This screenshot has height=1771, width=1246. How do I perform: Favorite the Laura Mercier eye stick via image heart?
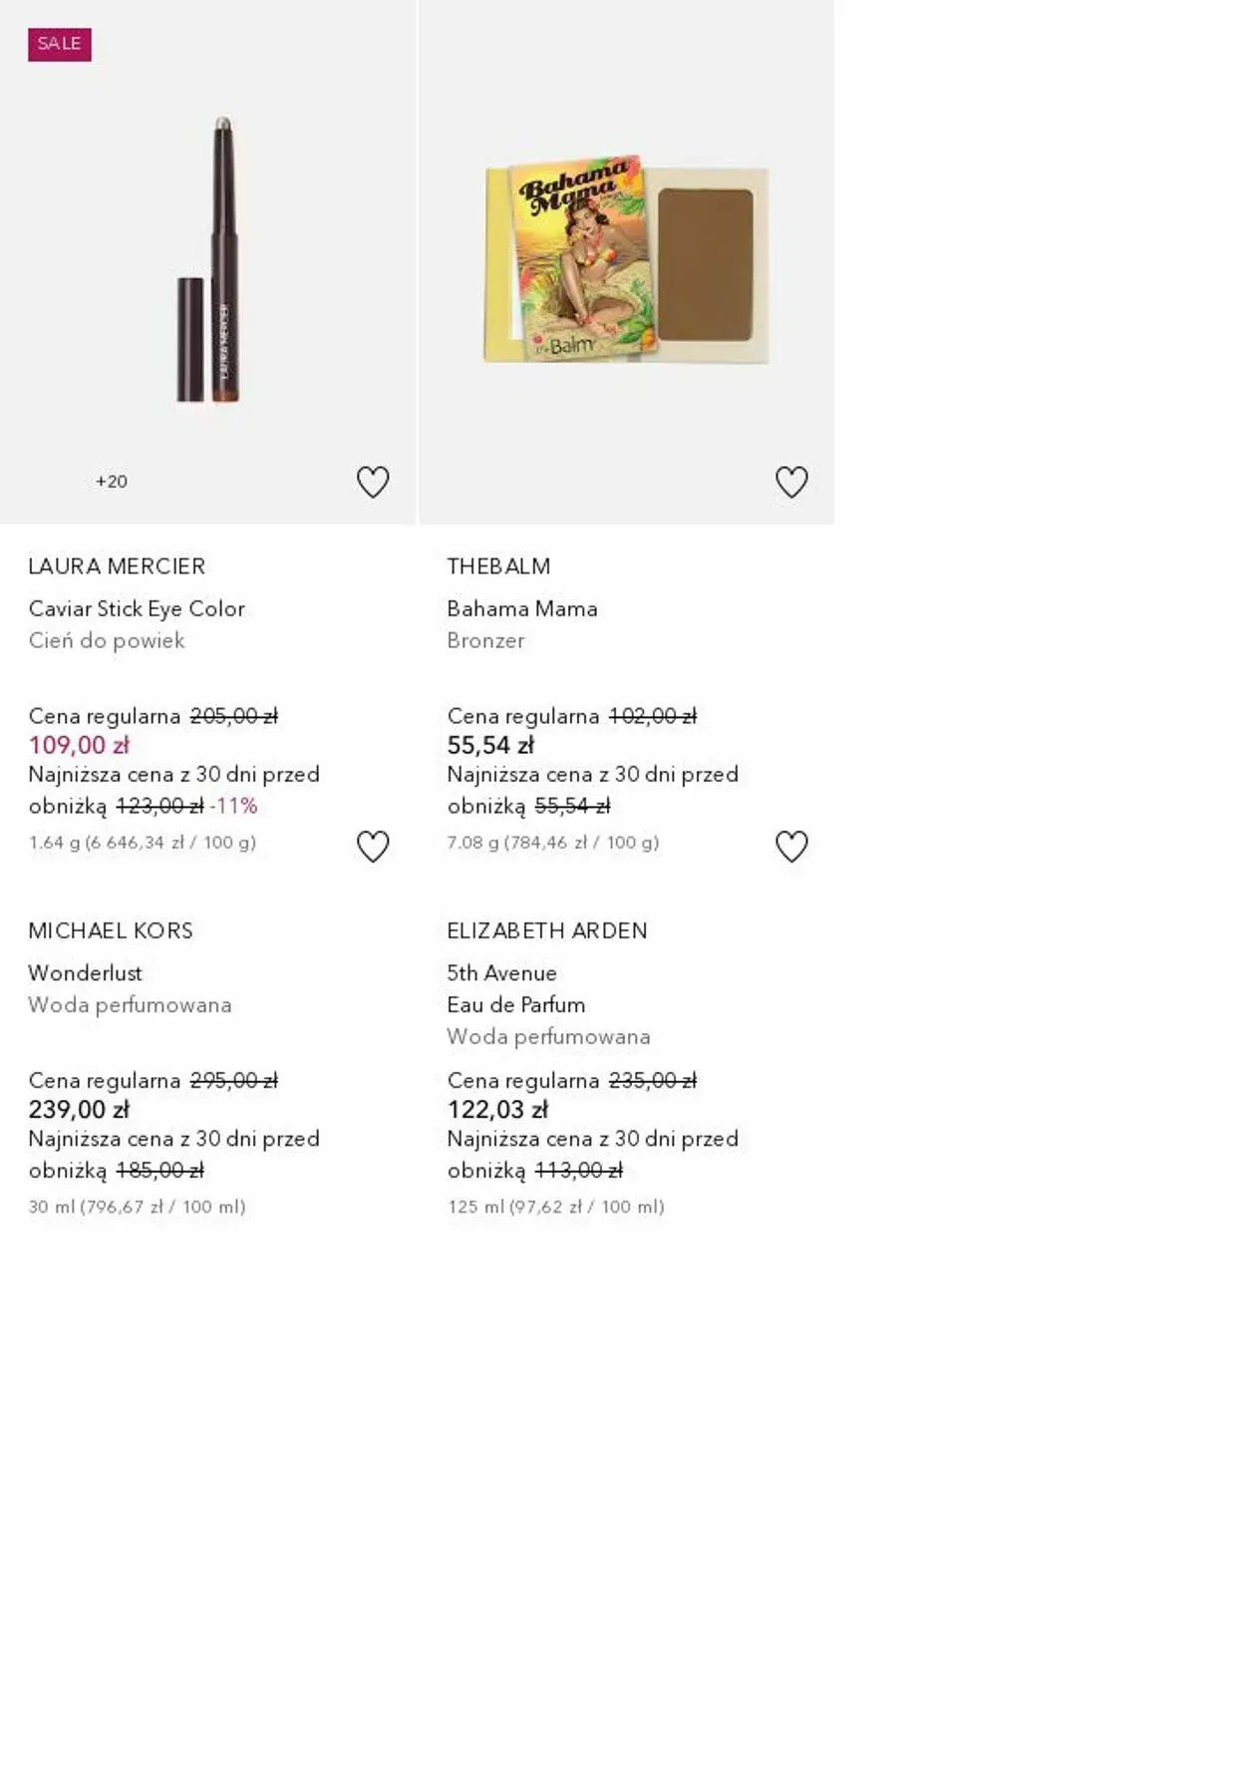click(x=373, y=483)
